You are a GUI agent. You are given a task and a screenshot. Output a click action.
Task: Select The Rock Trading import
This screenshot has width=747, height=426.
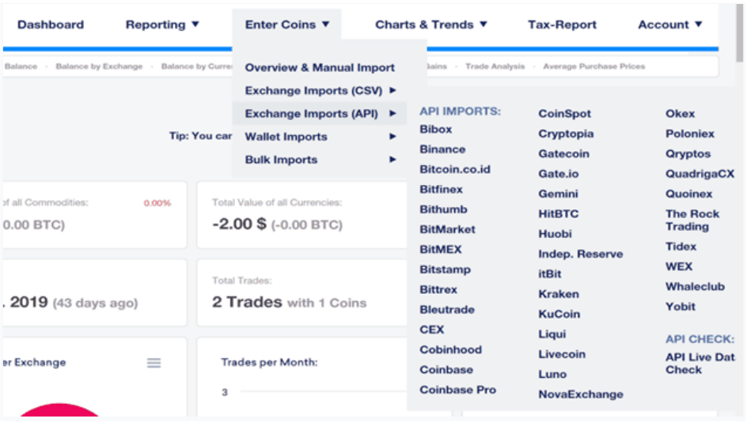(692, 220)
